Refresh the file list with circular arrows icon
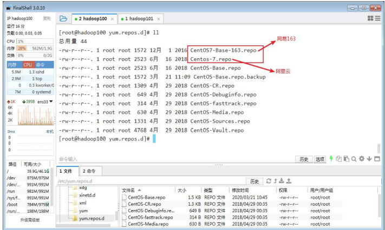Screen dimensions: 385x230 point(269,181)
